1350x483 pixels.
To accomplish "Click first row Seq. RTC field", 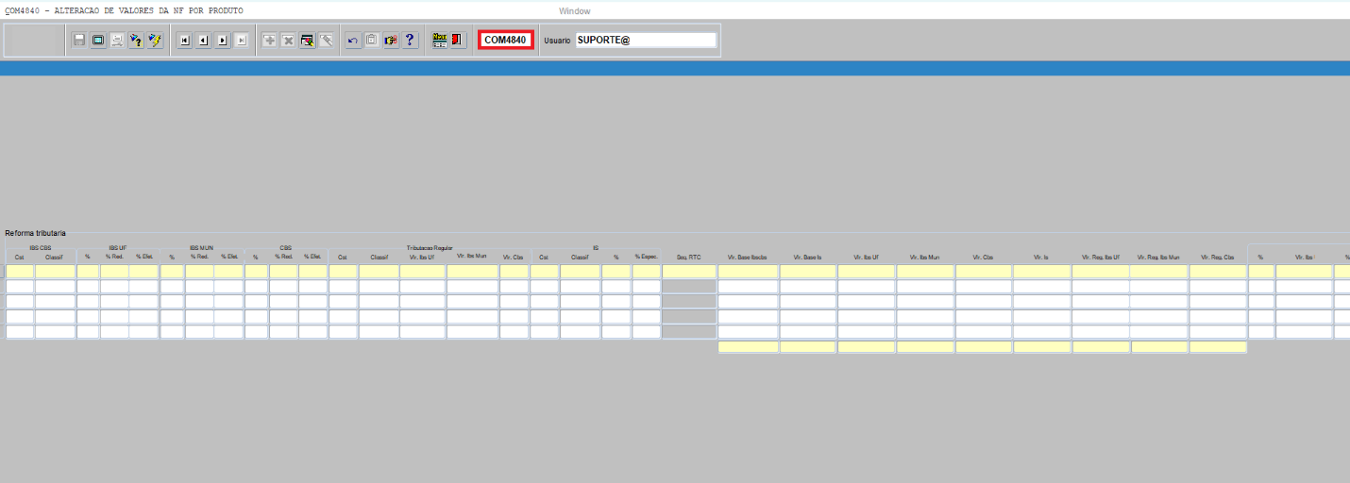I will click(688, 272).
